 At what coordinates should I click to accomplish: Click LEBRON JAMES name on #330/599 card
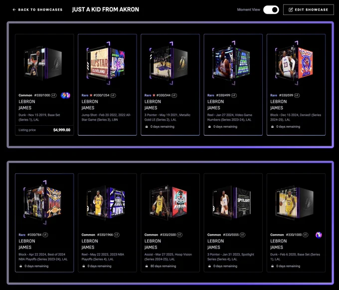click(279, 105)
